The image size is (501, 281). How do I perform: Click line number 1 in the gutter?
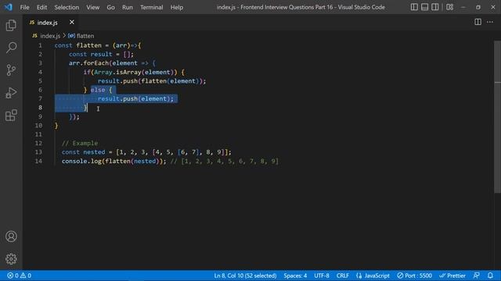40,45
